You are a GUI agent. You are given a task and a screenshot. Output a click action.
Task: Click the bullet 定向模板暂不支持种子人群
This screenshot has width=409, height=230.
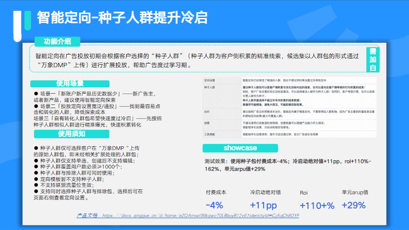click(x=69, y=180)
